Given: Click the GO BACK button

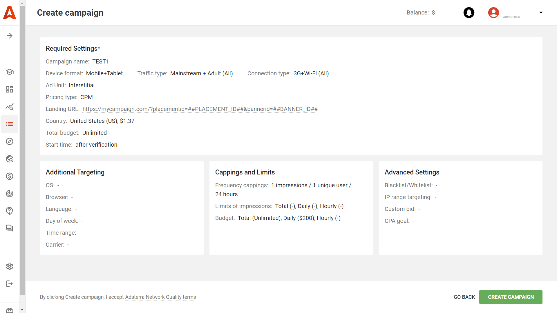Looking at the screenshot, I should point(464,297).
